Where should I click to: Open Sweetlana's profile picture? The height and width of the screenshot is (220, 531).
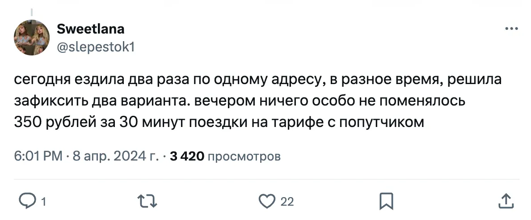point(32,38)
